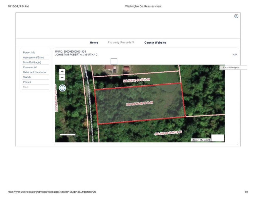Open the County Website link
Viewport: 256px width, 198px height.
(x=155, y=43)
